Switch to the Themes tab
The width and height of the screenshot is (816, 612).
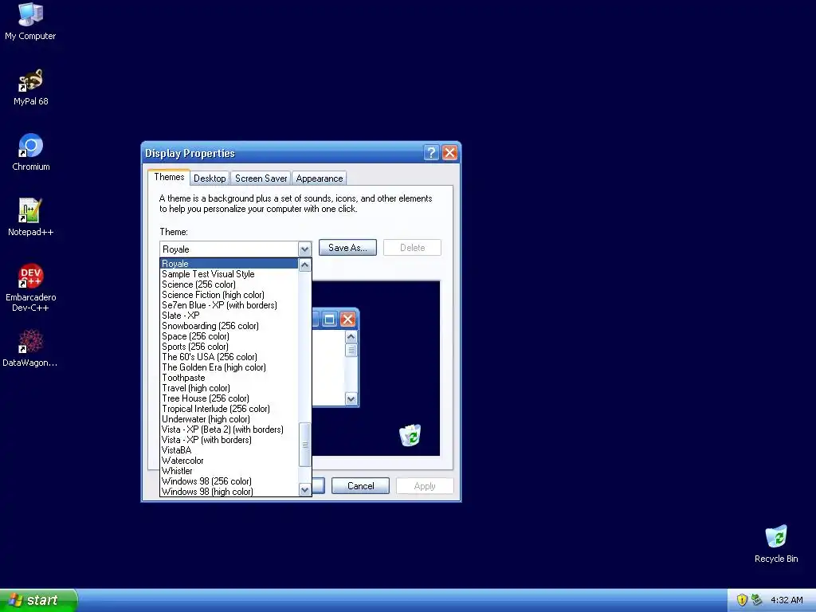[169, 177]
